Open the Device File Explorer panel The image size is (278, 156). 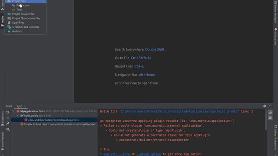275,137
